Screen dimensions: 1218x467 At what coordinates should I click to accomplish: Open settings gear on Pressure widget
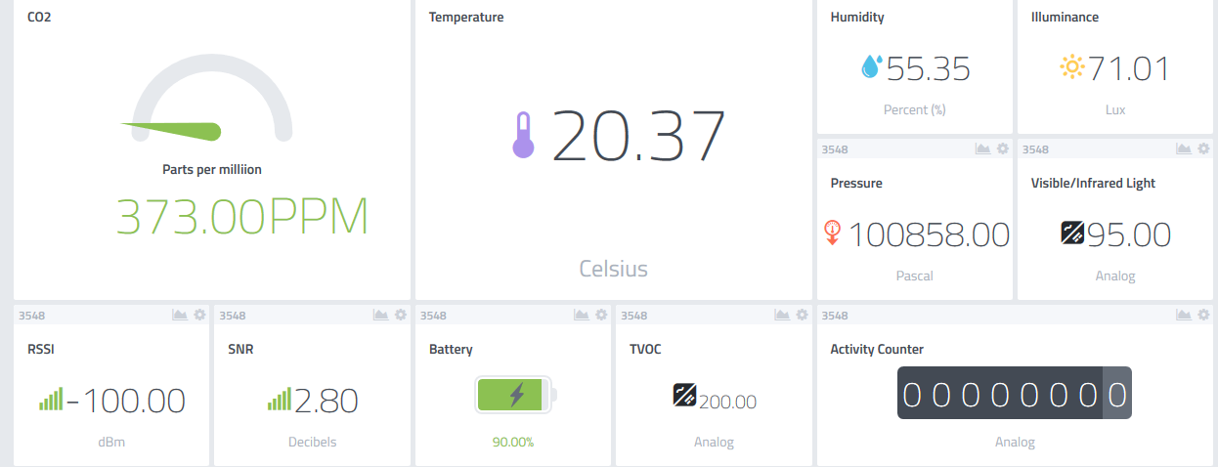(1002, 149)
